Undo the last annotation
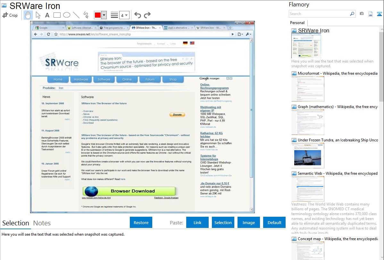The image size is (384, 260). [138, 15]
